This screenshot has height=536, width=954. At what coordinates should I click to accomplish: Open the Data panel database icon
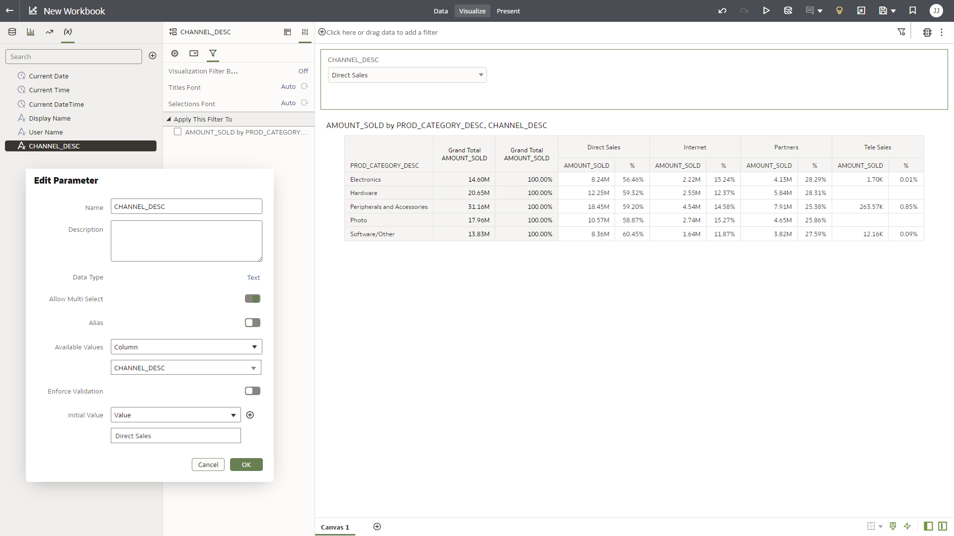click(x=12, y=32)
